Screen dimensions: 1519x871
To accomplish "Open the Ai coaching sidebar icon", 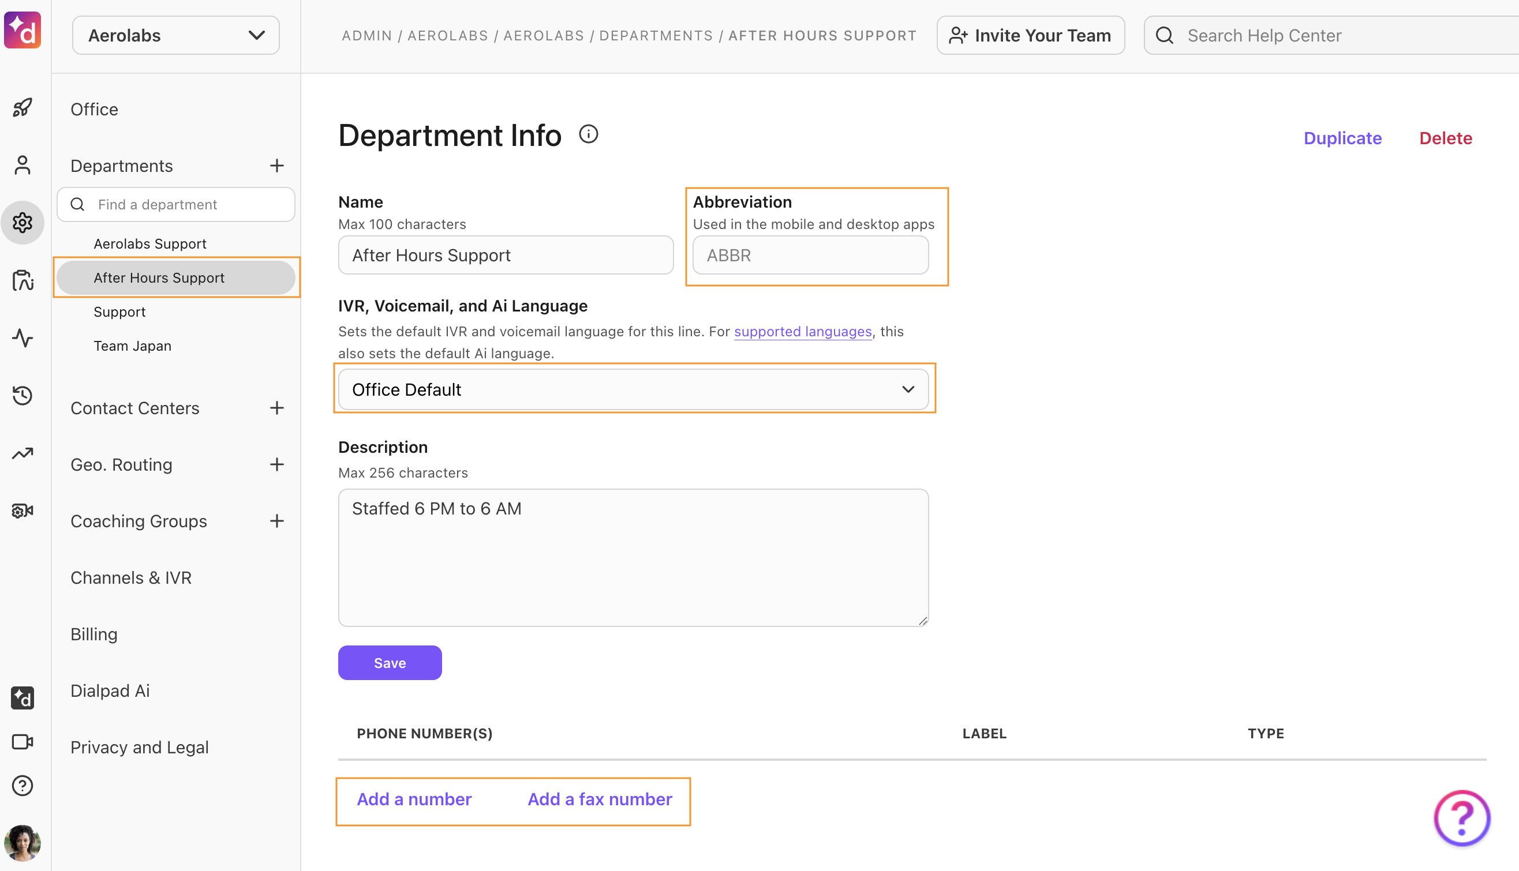I will tap(23, 280).
